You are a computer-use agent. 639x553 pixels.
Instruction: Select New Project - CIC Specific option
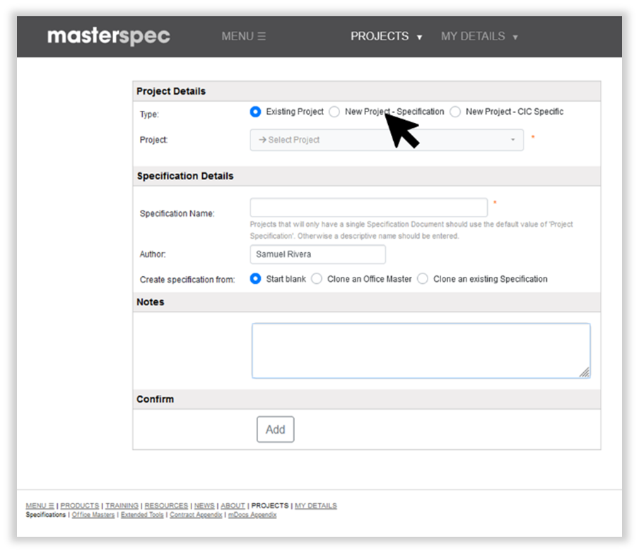455,112
